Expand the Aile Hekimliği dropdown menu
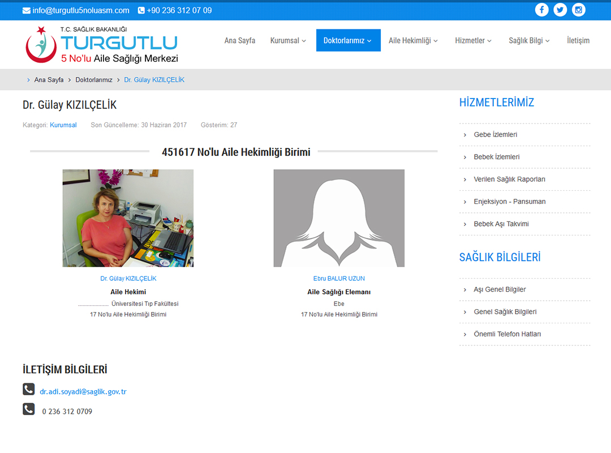 pyautogui.click(x=414, y=40)
